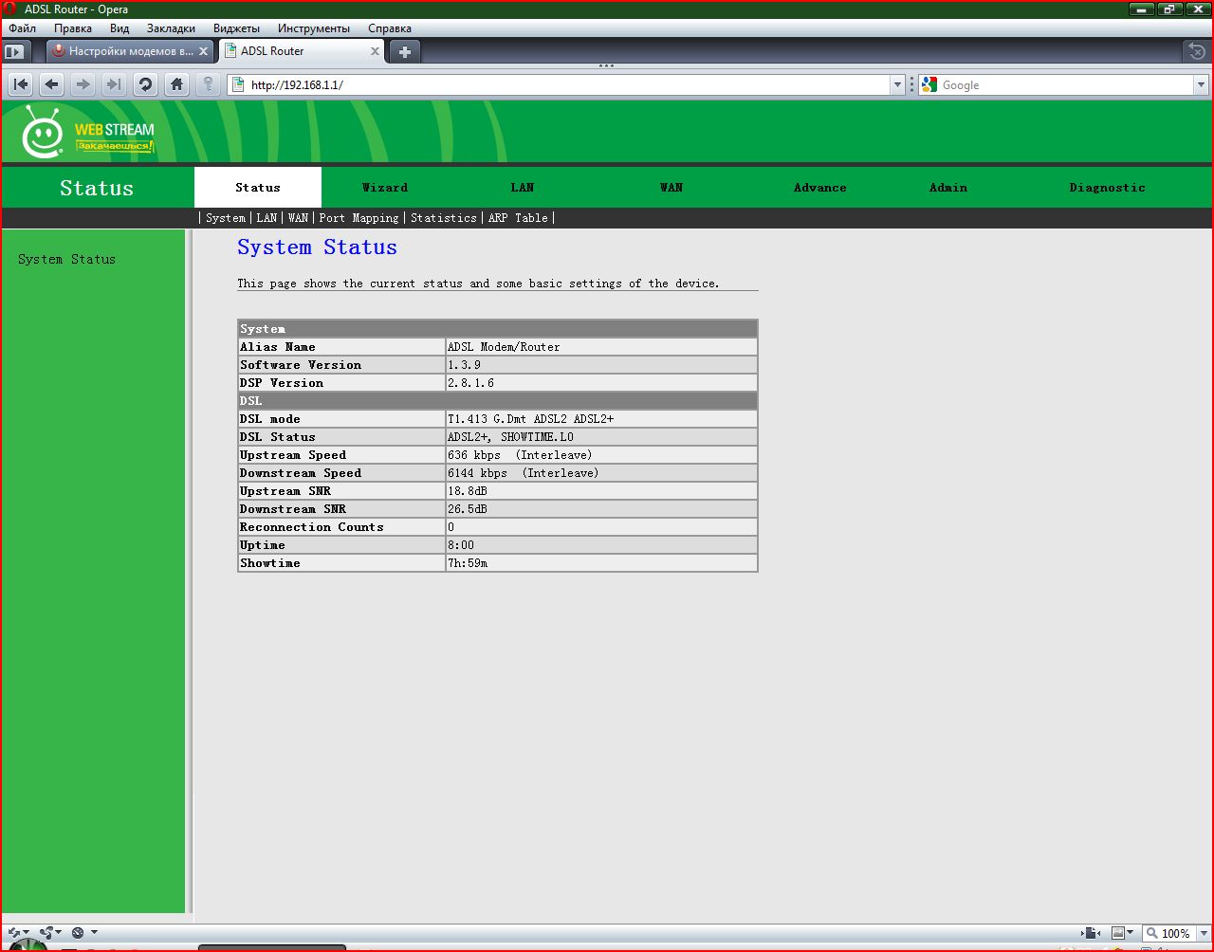
Task: Open a new tab with plus button
Action: [x=405, y=51]
